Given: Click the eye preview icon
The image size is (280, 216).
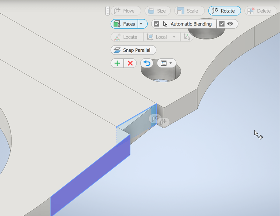Looking at the screenshot, I should click(230, 24).
